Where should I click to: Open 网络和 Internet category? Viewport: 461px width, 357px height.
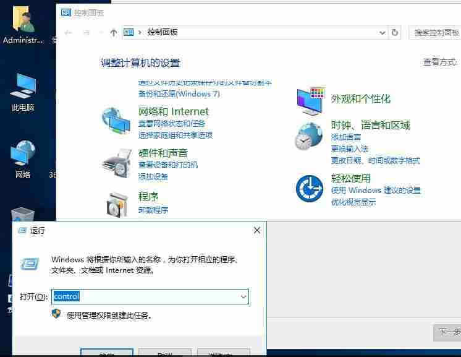174,111
